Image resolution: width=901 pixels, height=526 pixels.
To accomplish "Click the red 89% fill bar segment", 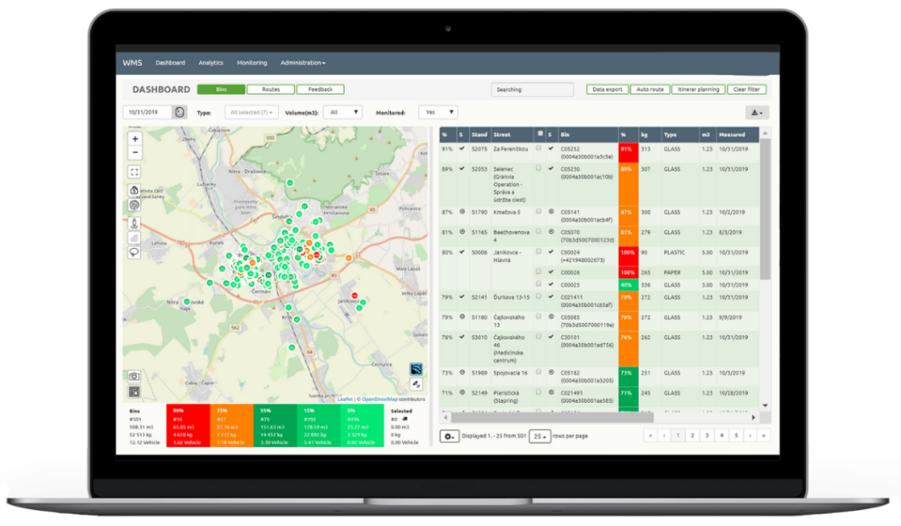I will 627,170.
